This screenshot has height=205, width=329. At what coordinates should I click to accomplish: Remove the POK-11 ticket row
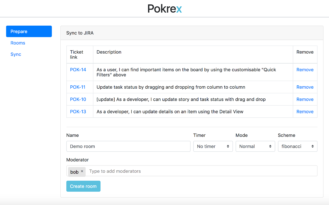pos(305,87)
